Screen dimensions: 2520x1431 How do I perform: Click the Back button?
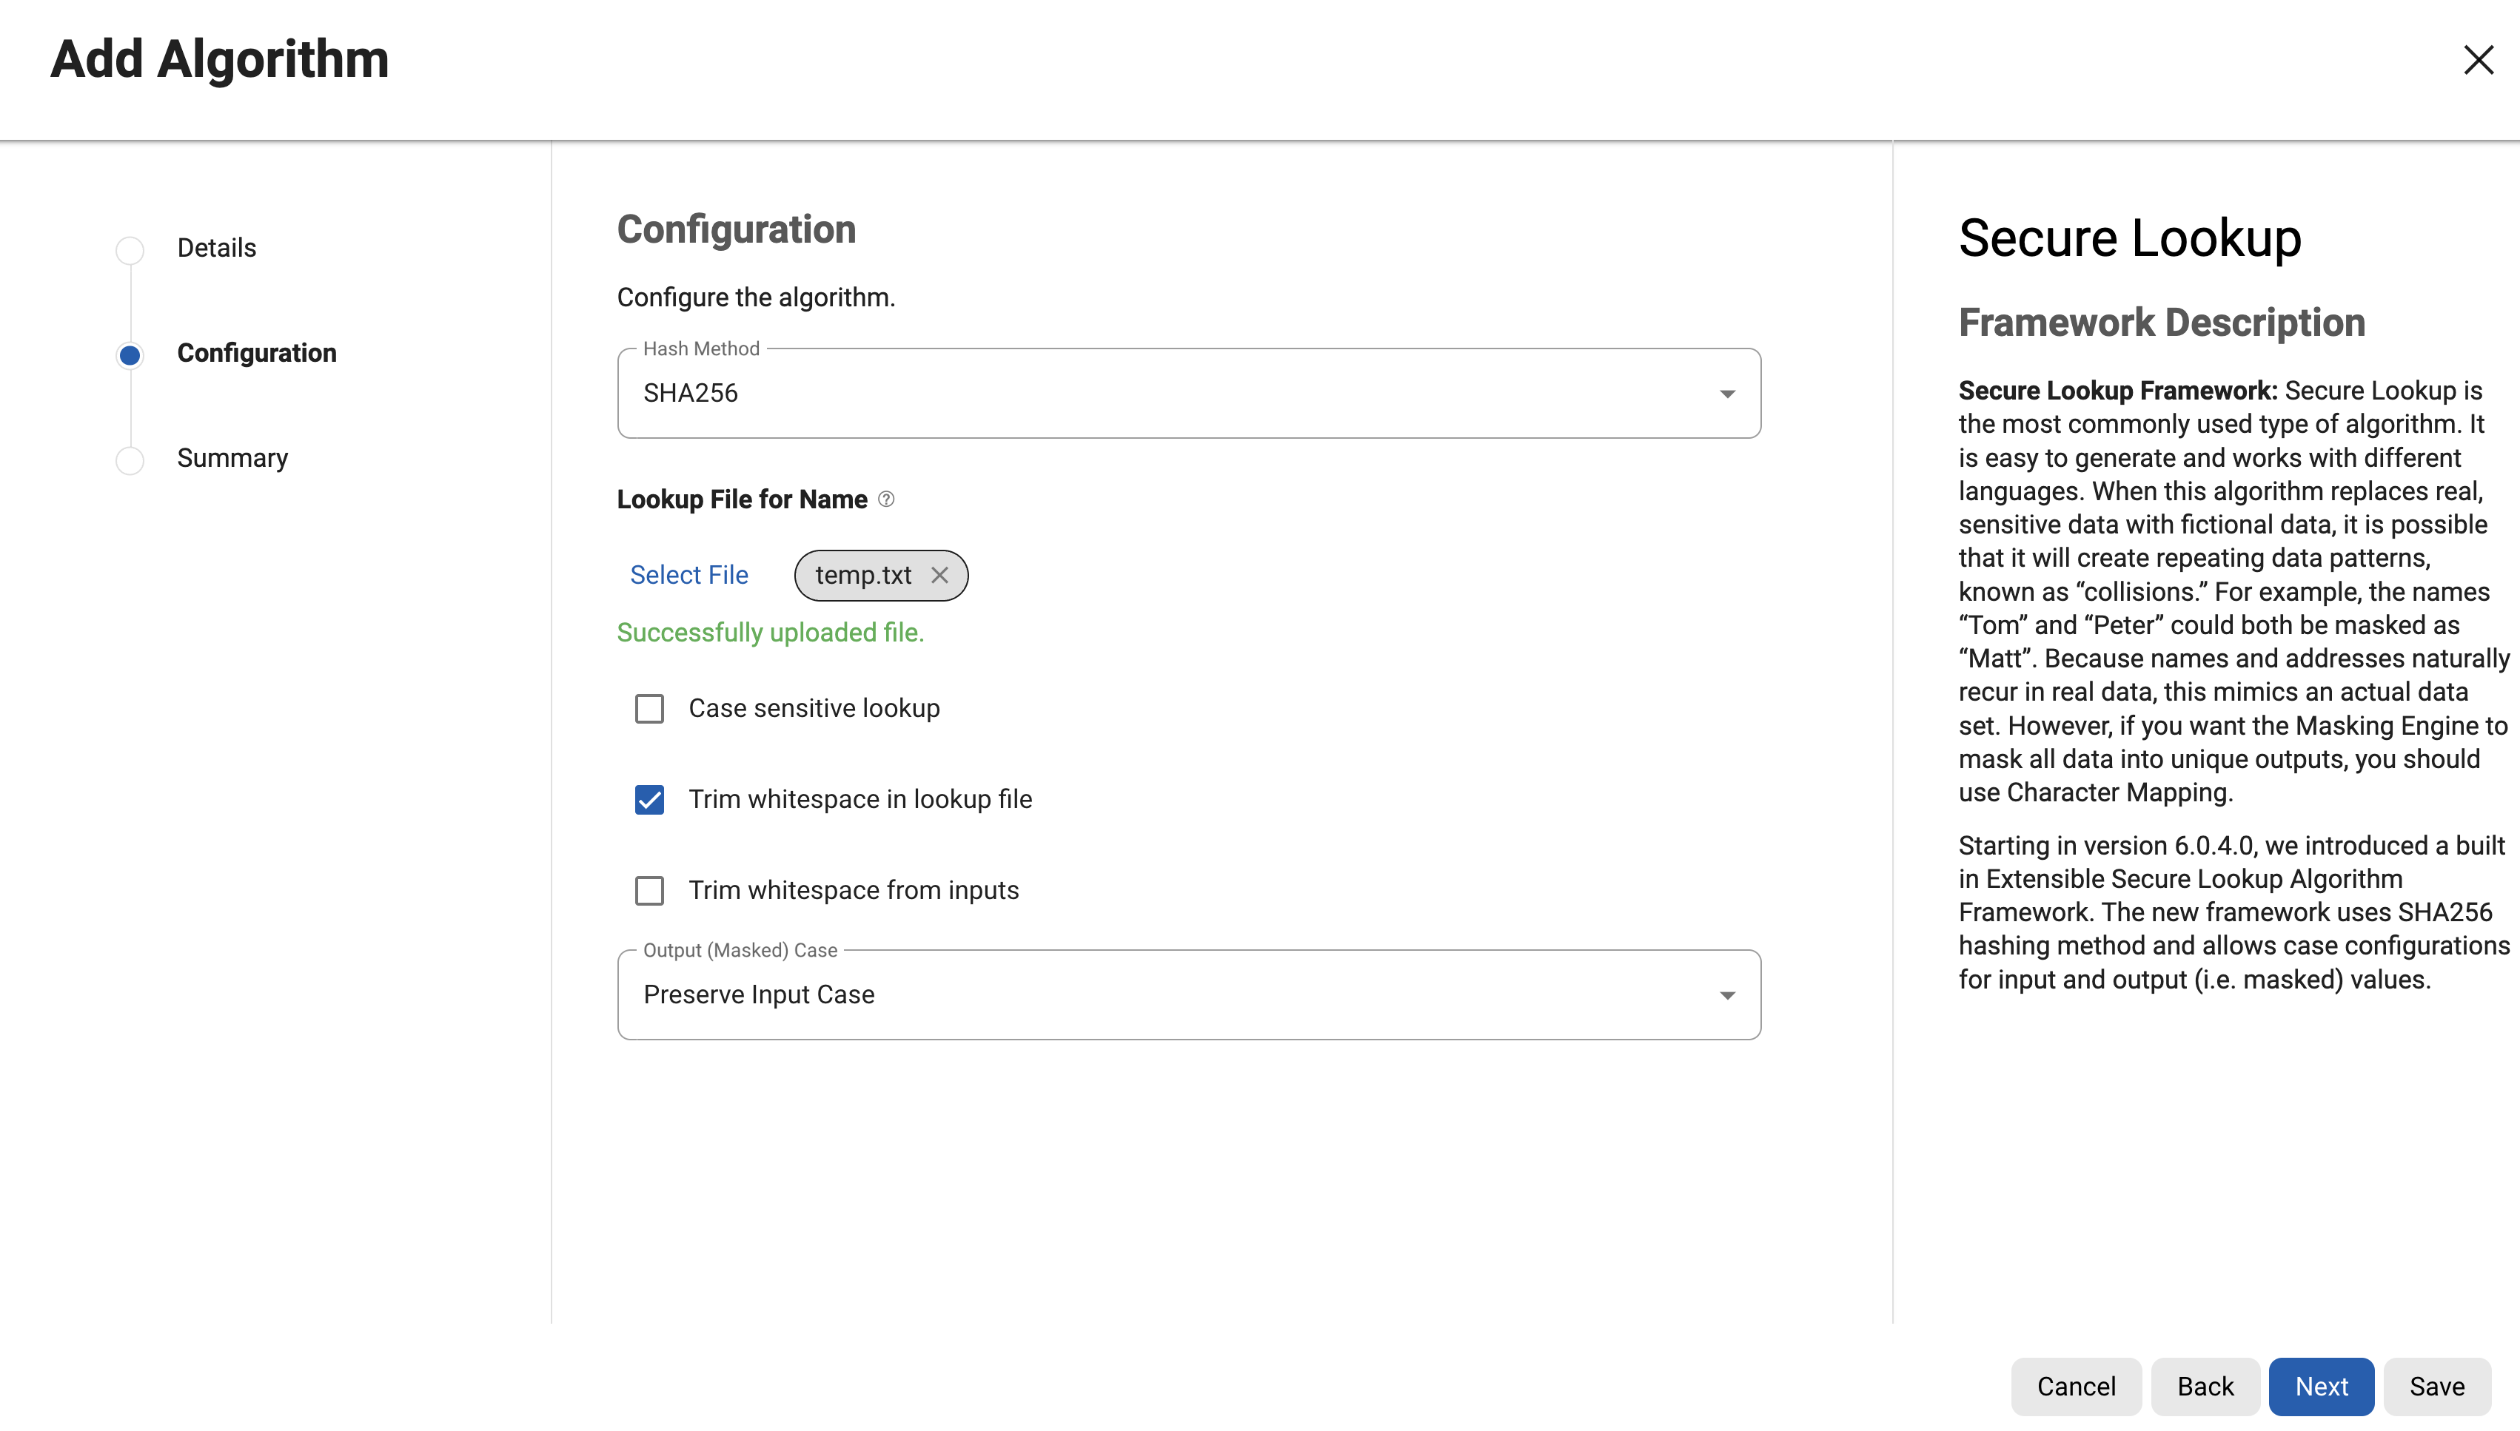[2205, 1386]
